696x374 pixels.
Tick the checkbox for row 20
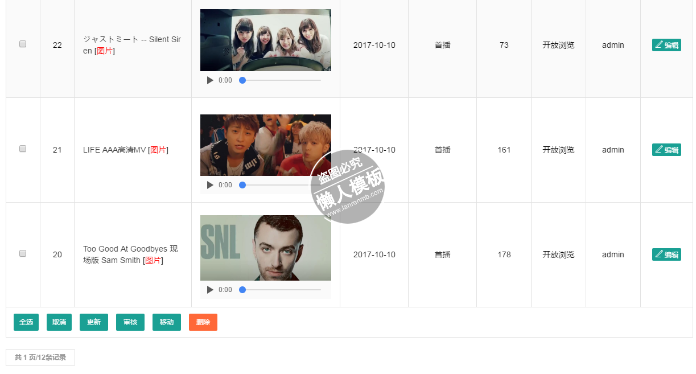tap(23, 253)
